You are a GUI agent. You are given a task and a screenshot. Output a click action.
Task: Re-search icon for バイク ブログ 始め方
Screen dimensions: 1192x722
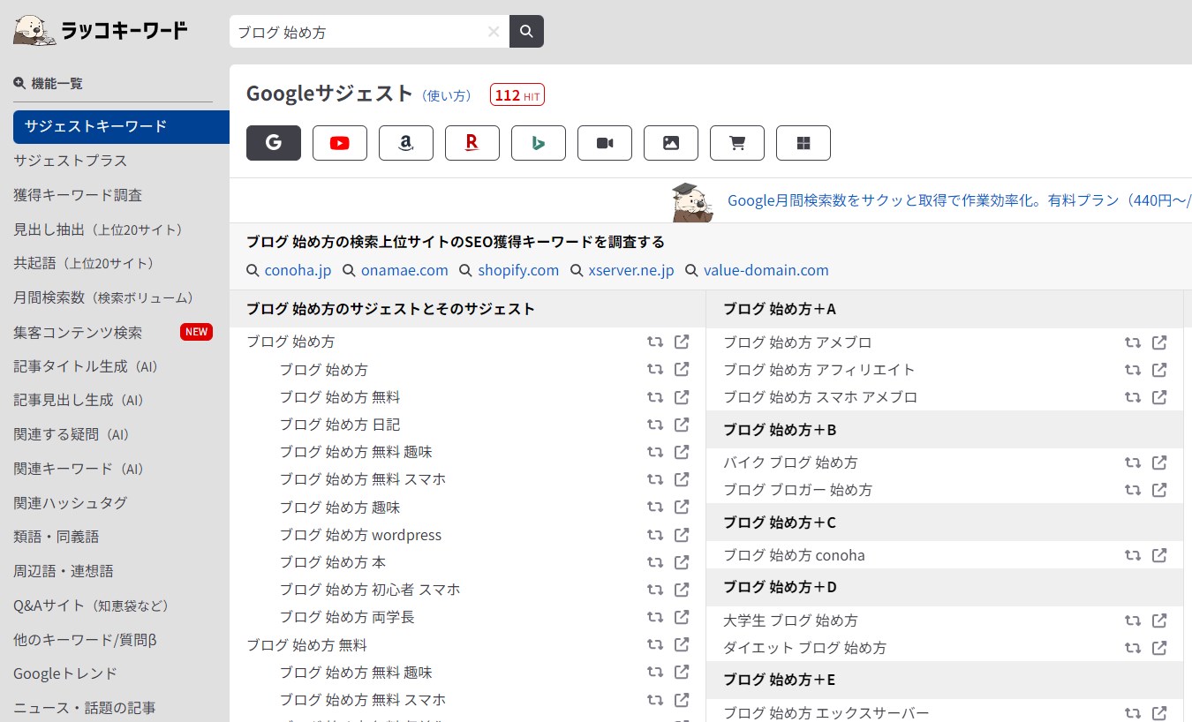[1133, 462]
